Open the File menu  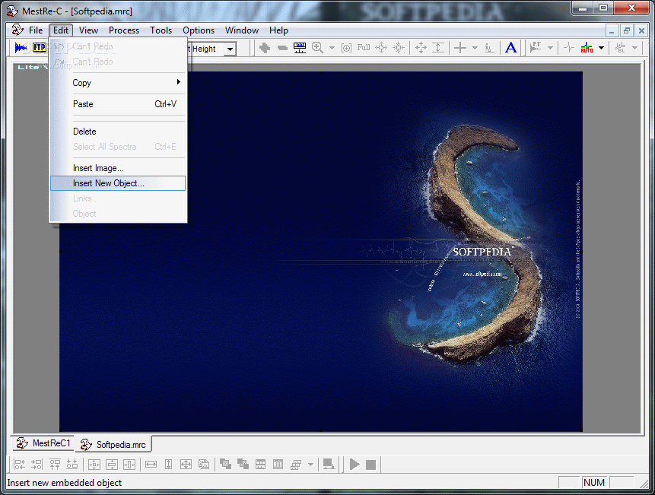[x=36, y=30]
